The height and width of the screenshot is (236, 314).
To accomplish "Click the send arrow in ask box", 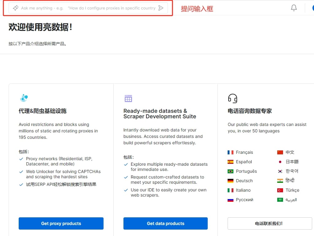I will point(161,8).
